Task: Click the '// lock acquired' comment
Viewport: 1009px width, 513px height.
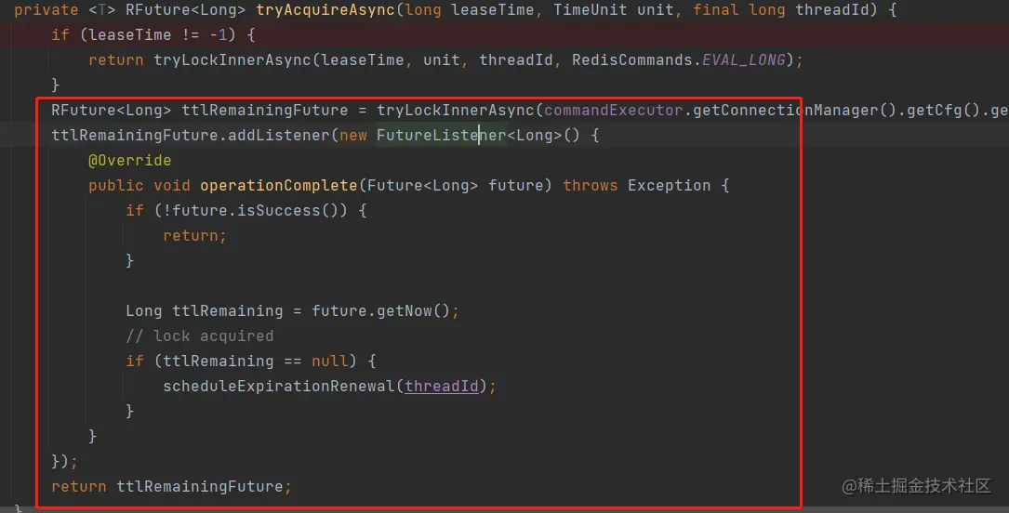Action: (200, 336)
